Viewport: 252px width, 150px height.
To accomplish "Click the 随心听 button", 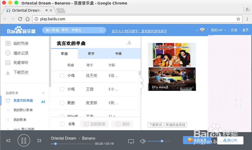I will (x=230, y=140).
